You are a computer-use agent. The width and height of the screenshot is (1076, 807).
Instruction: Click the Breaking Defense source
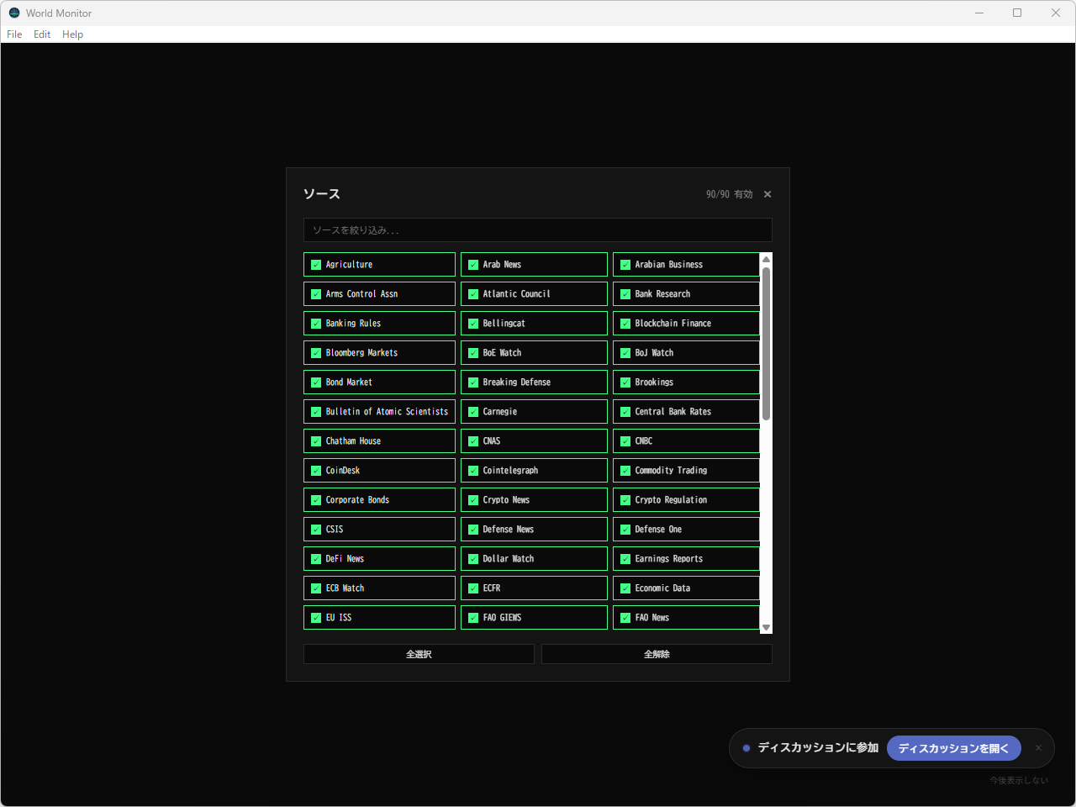534,382
